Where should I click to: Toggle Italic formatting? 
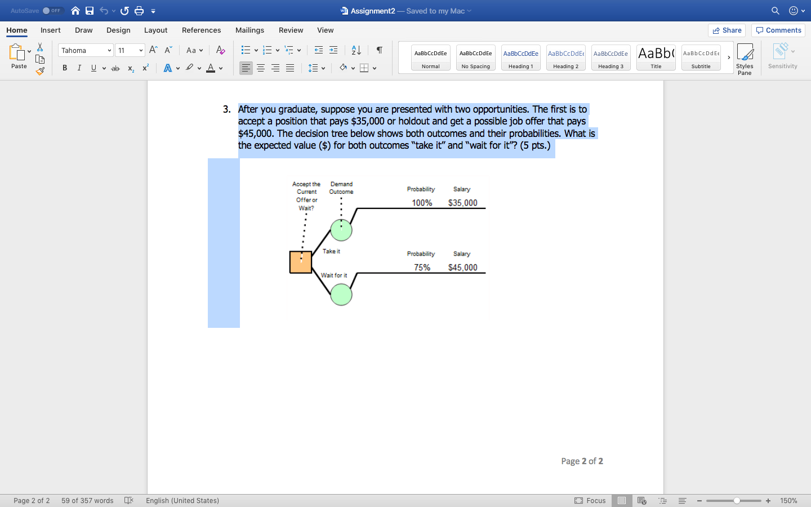(79, 68)
